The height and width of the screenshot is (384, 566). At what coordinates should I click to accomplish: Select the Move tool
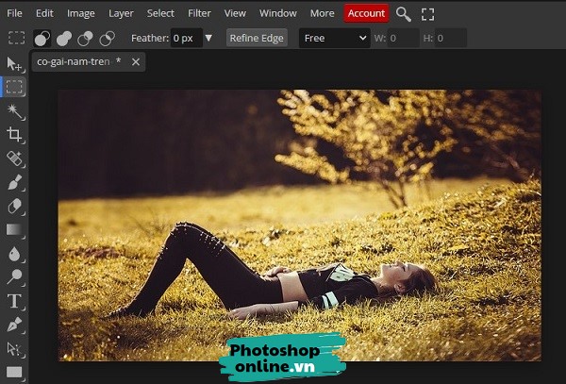coord(14,63)
